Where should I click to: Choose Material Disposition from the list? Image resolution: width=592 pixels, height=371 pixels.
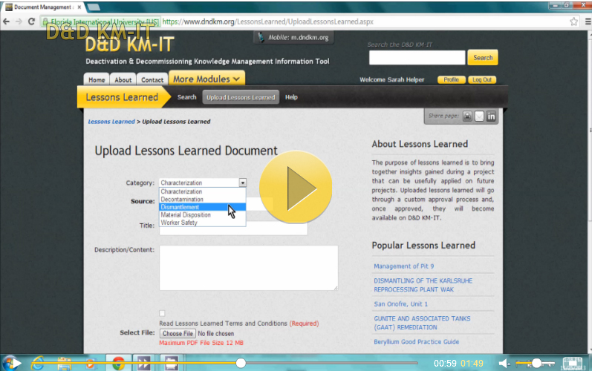coord(202,215)
